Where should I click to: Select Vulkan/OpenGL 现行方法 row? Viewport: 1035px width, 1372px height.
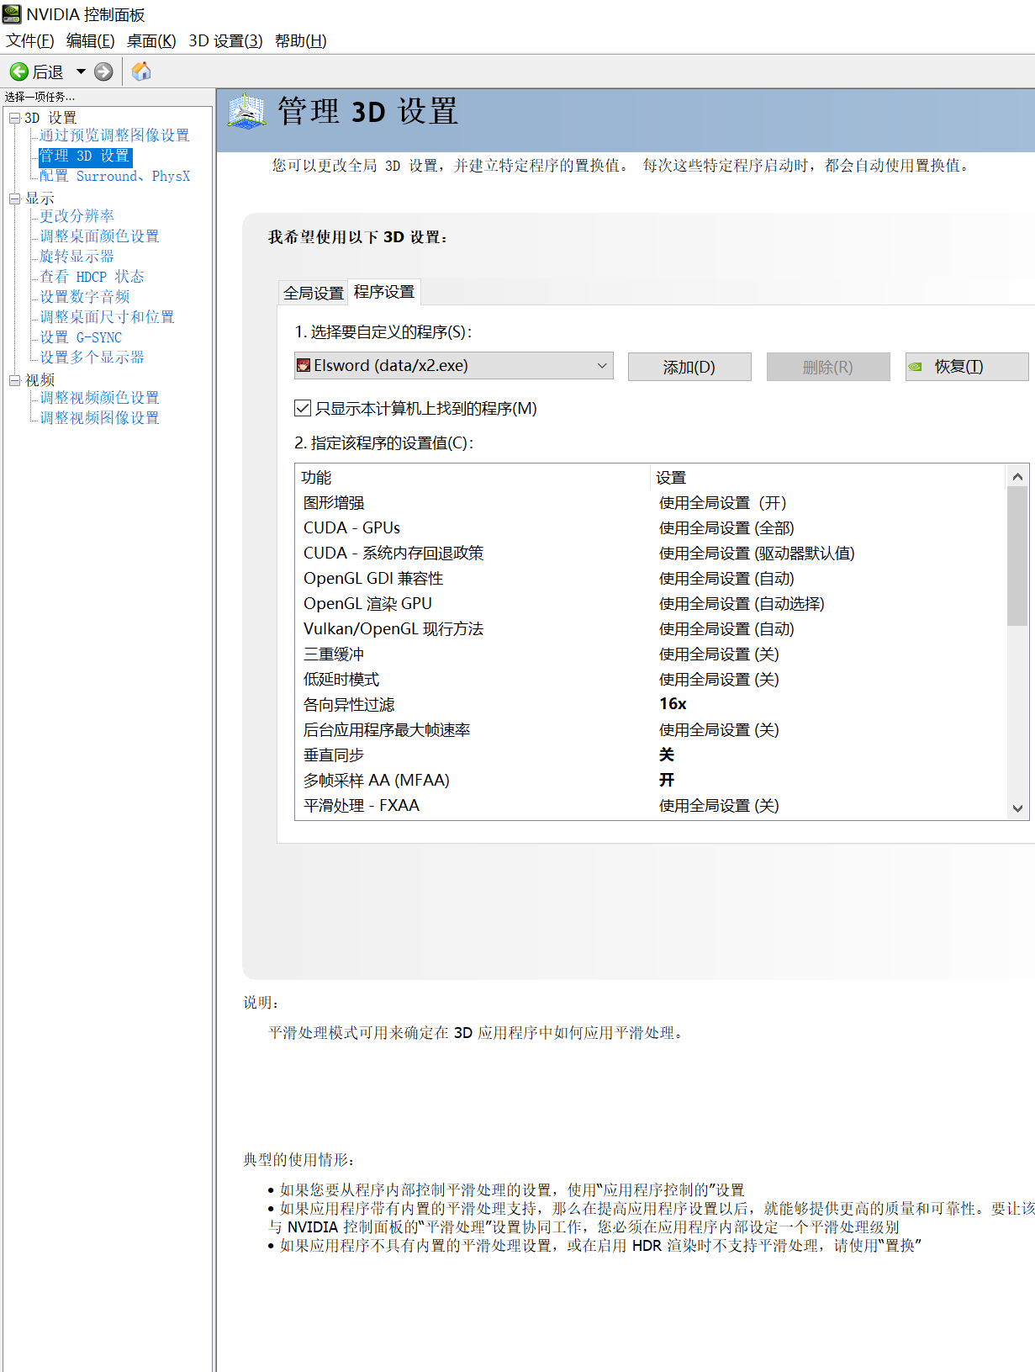point(651,629)
